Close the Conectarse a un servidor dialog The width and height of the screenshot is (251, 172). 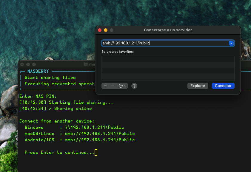click(100, 30)
